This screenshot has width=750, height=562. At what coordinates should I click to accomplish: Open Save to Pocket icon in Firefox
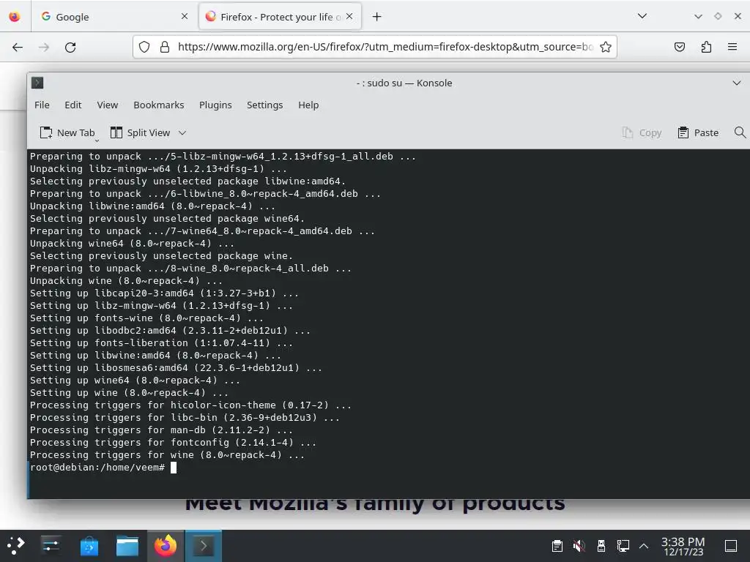(x=679, y=47)
